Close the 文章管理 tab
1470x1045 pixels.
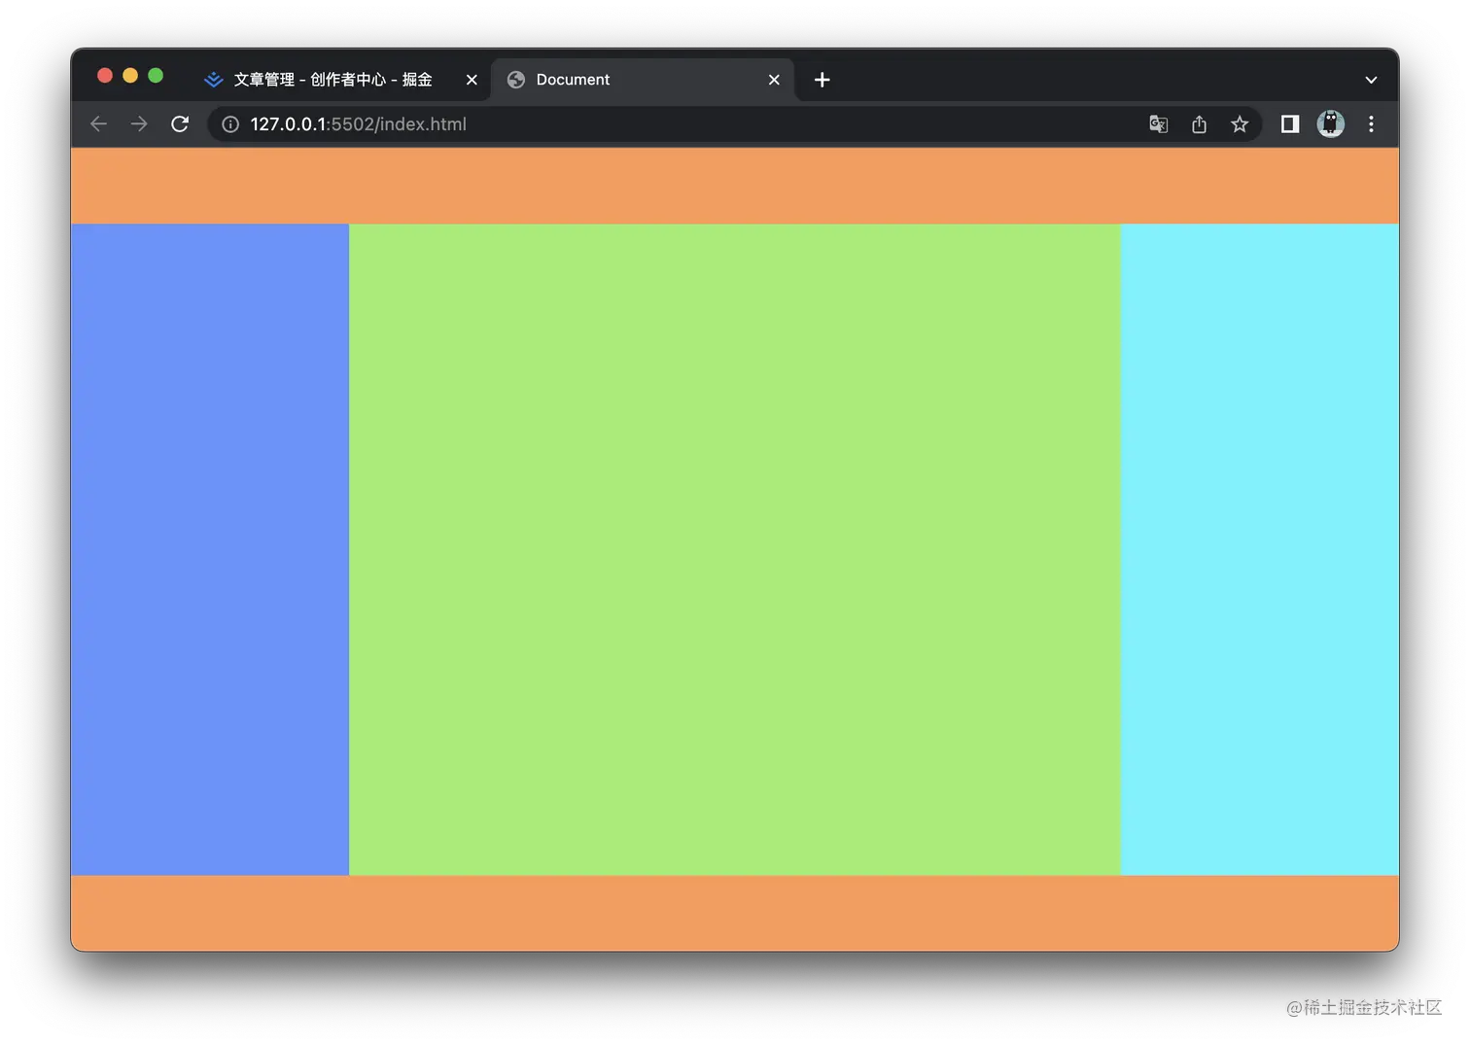tap(472, 80)
